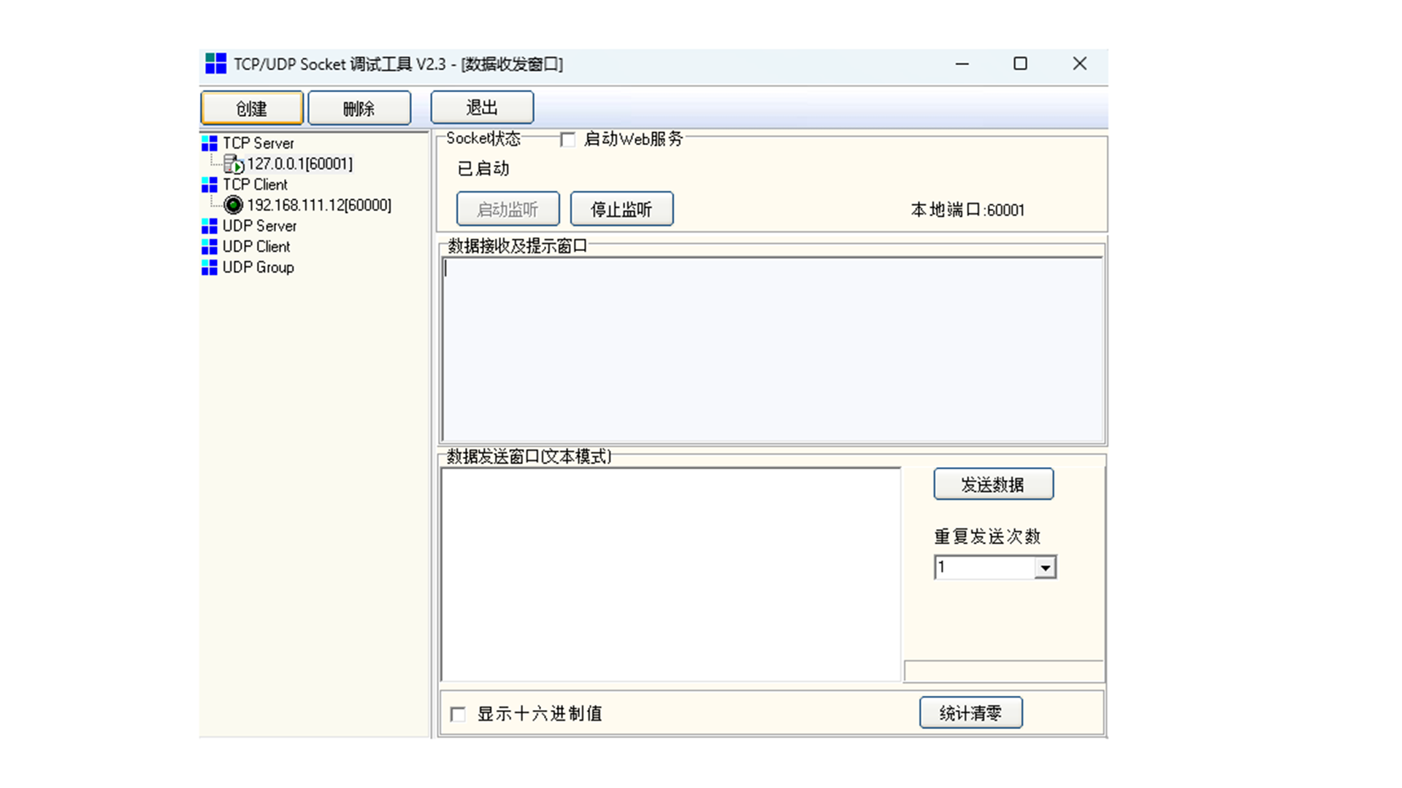This screenshot has width=1402, height=788.
Task: Click the app logo icon in title bar
Action: (215, 64)
